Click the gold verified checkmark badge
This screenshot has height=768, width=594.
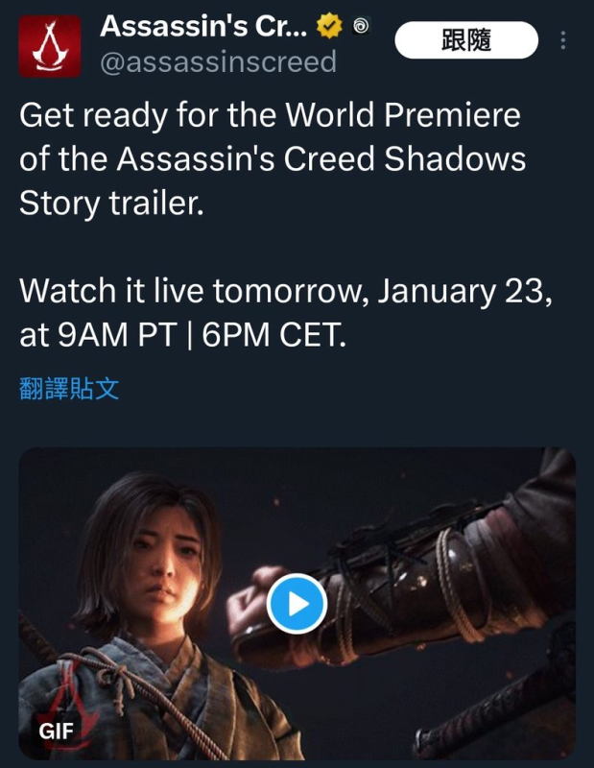(329, 26)
